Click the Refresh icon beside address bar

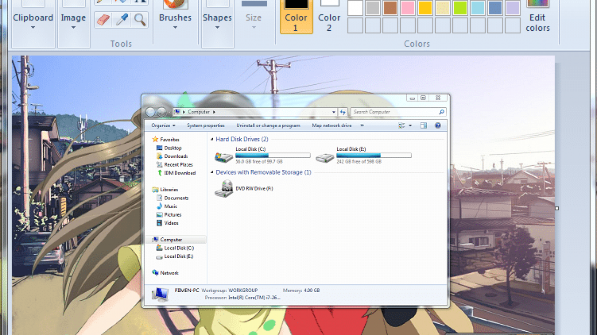[343, 112]
